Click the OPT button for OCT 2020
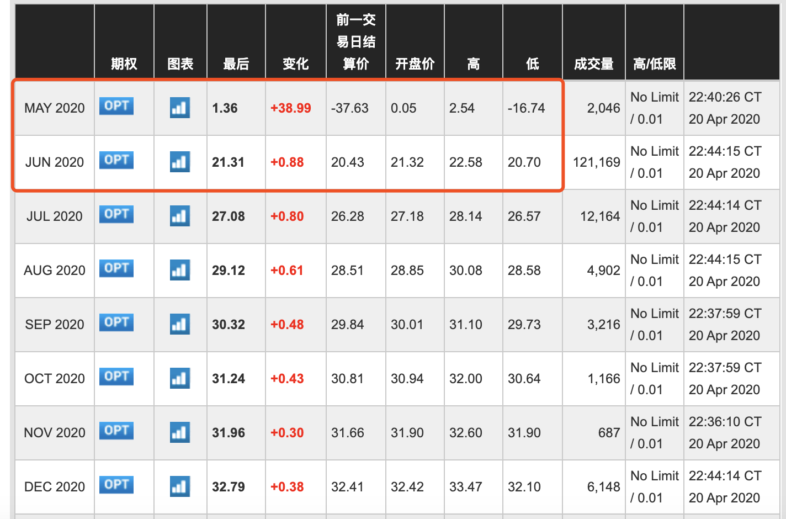The width and height of the screenshot is (786, 519). pyautogui.click(x=116, y=376)
